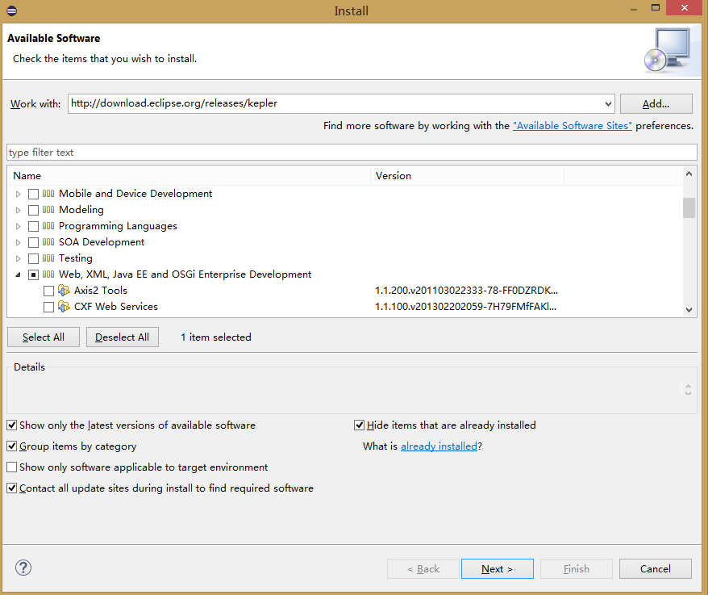Click version 1.1.200.v201103022333 text
The width and height of the screenshot is (708, 595).
click(466, 291)
